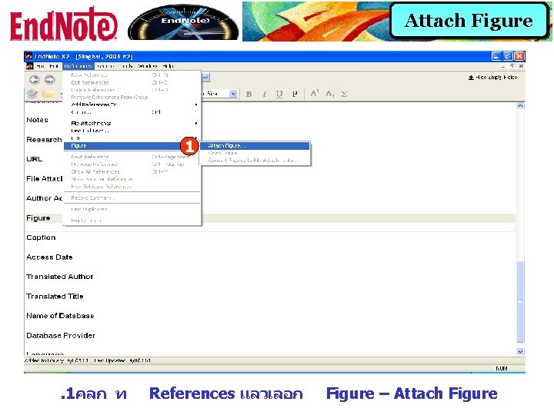The width and height of the screenshot is (554, 415).
Task: Click the URL field label
Action: point(35,159)
